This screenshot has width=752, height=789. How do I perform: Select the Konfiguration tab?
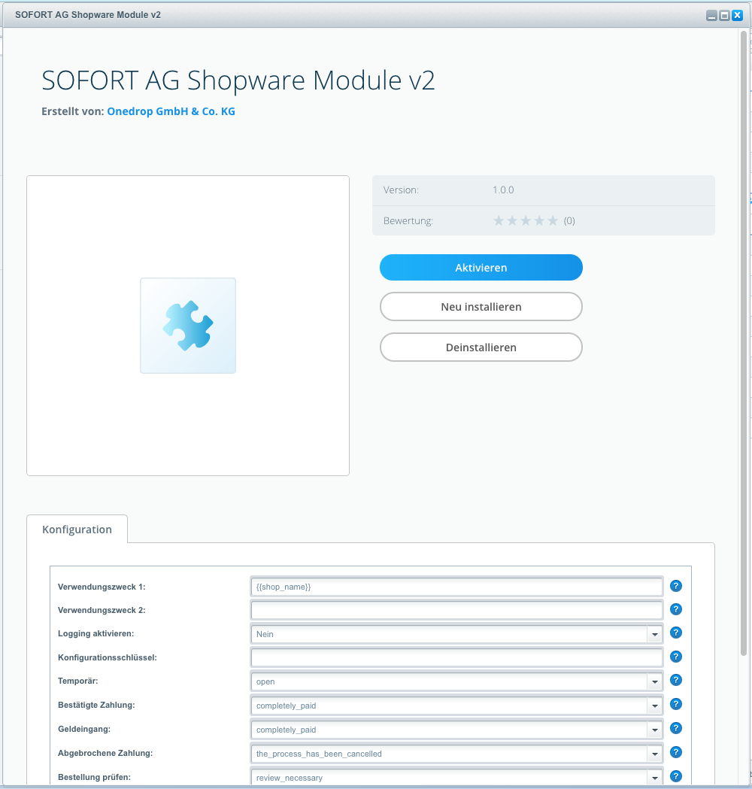coord(77,530)
